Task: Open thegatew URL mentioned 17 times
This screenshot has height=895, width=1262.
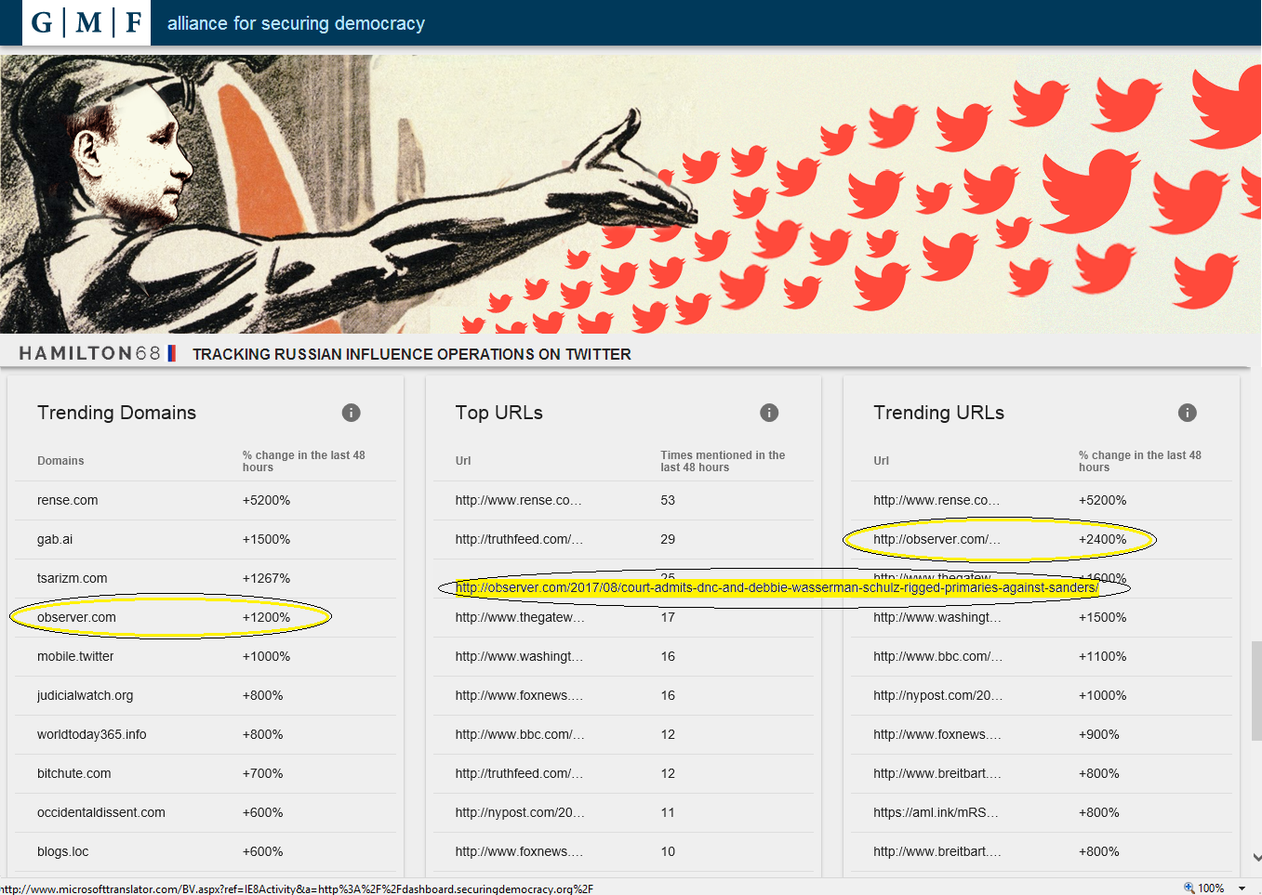Action: 520,617
